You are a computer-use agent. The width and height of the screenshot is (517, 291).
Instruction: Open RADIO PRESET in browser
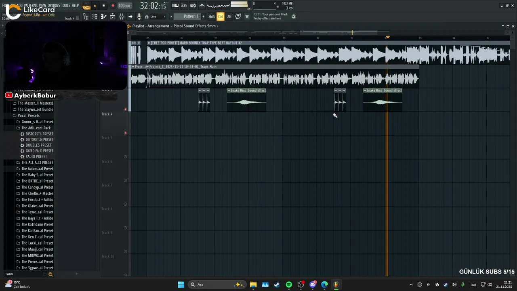click(x=34, y=156)
